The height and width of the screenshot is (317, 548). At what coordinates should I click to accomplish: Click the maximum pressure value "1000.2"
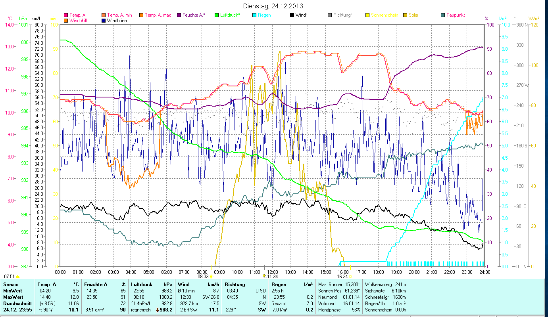click(x=165, y=297)
